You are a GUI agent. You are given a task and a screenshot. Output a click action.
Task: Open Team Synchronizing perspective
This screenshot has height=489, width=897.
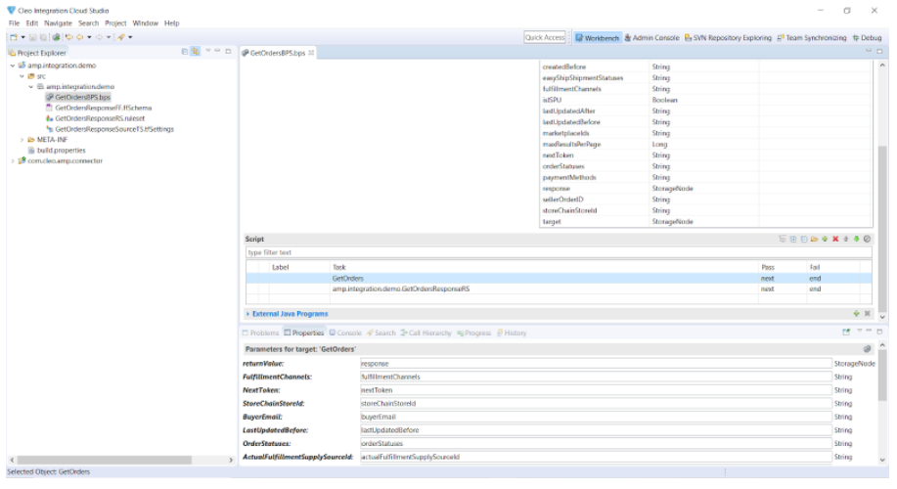[811, 38]
